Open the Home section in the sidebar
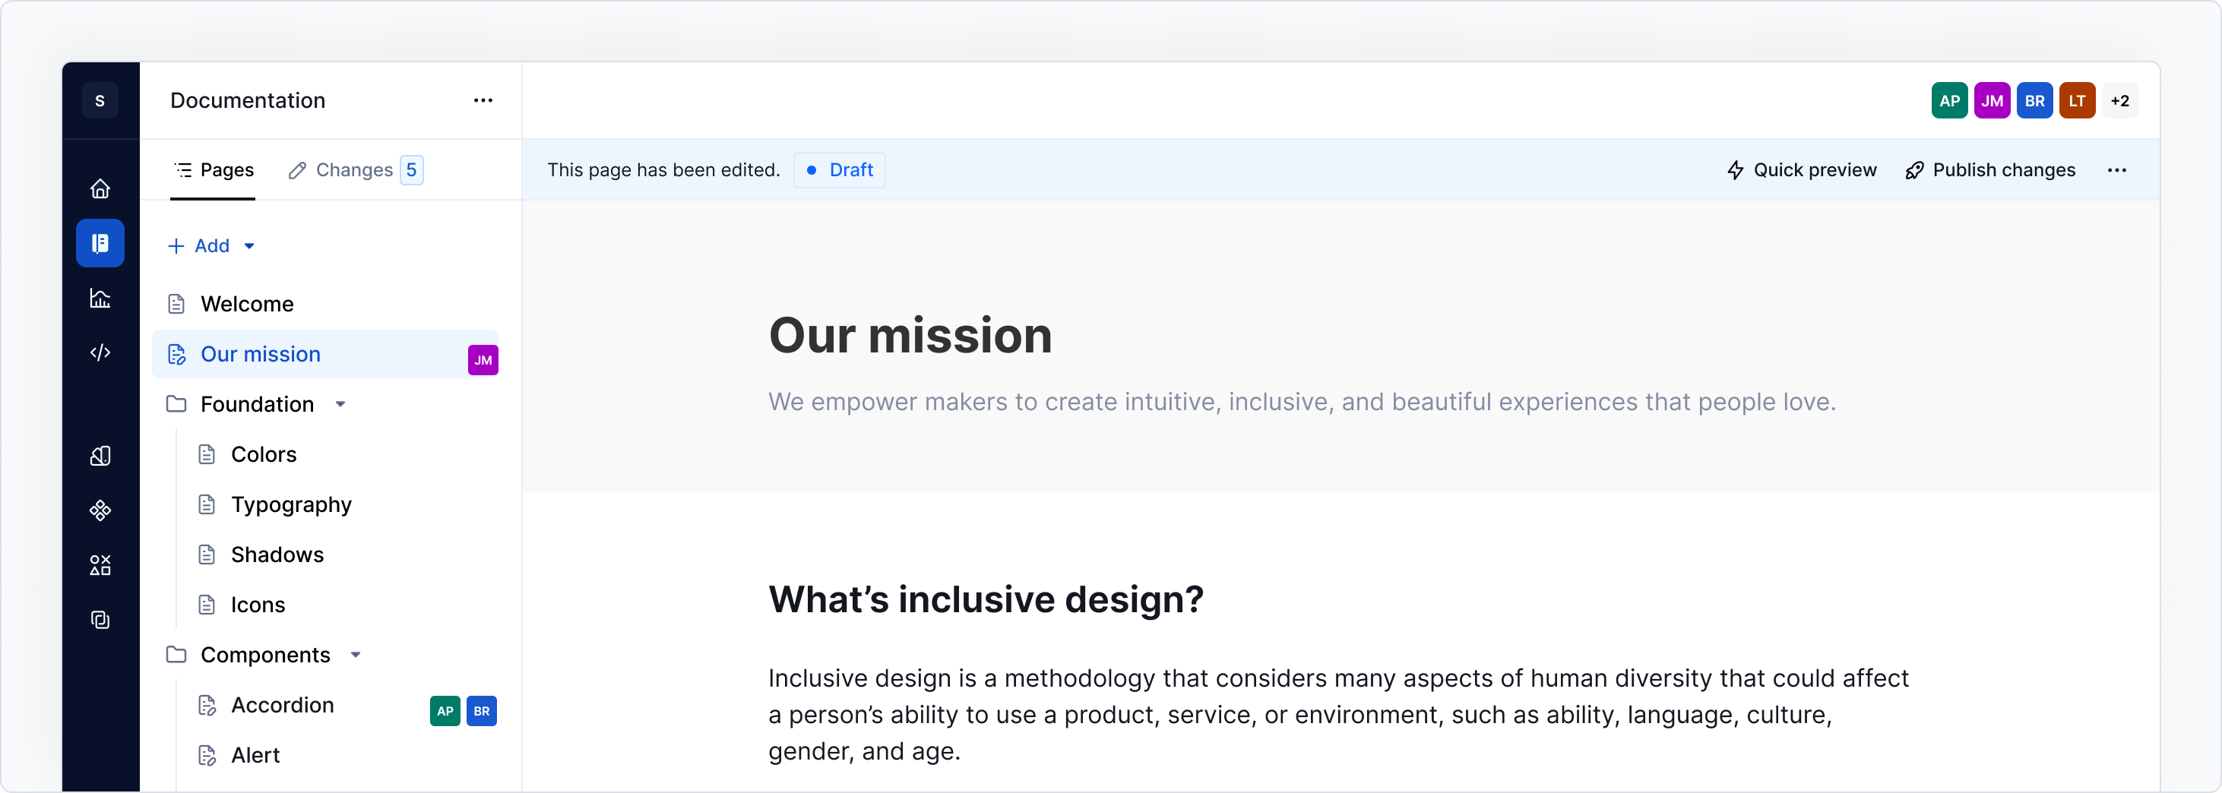2222x793 pixels. tap(101, 188)
